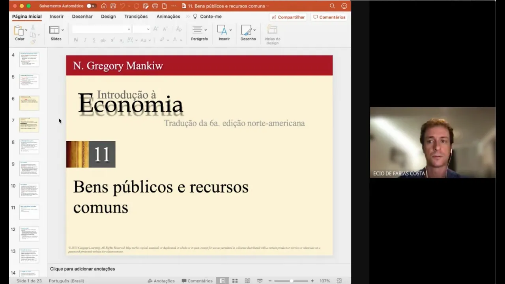
Task: Click the Parágrafo alignment icon
Action: point(197,30)
